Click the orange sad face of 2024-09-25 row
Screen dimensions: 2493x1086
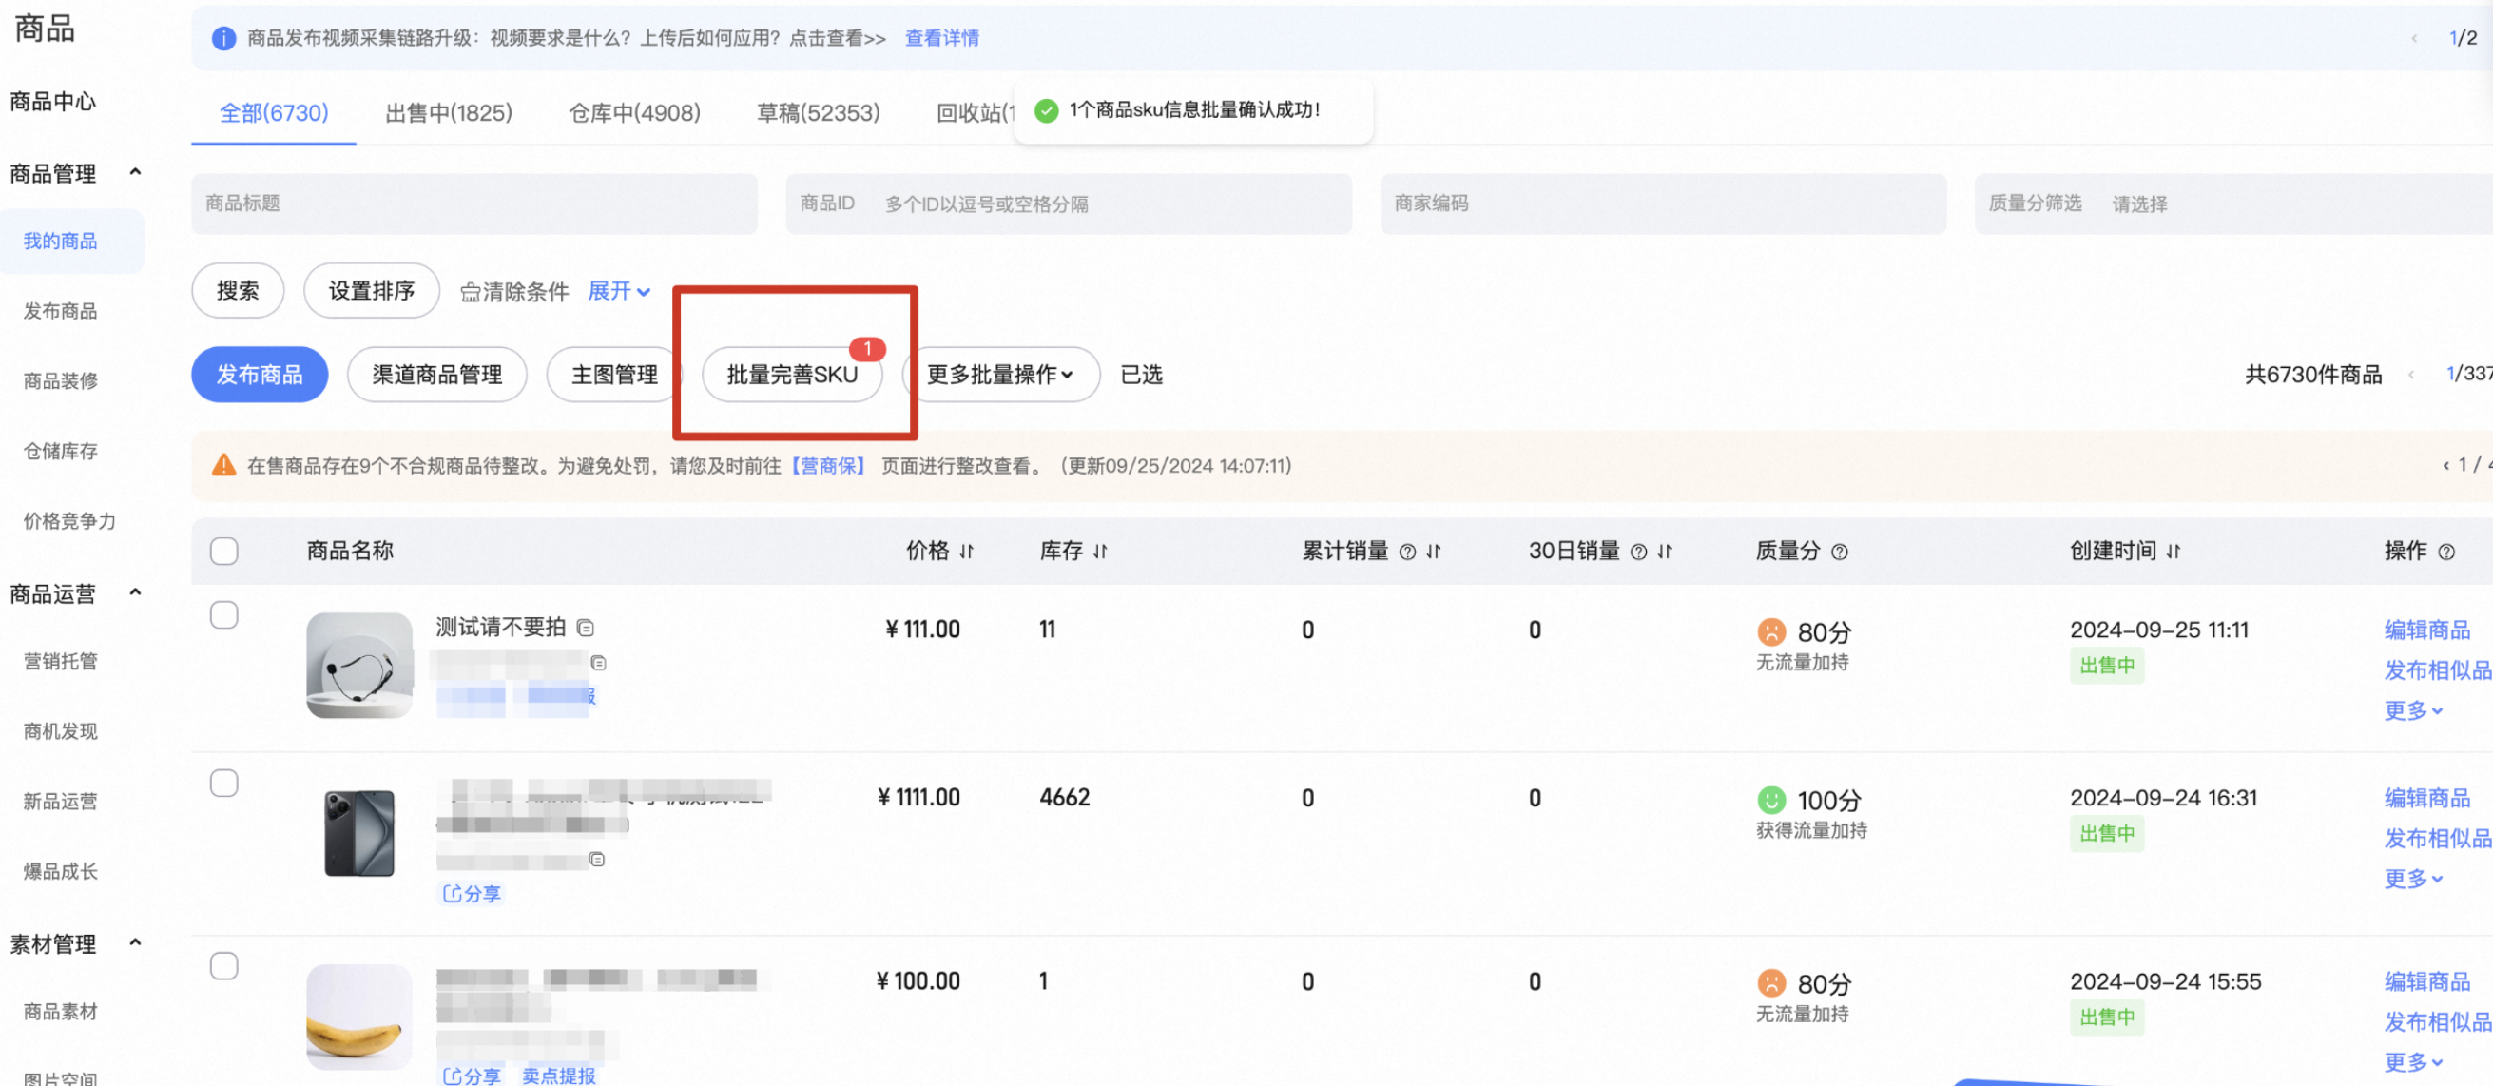click(x=1771, y=632)
